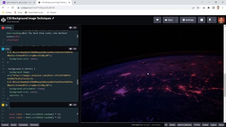Screen dimensions: 226x127
Task: Reload the browser page
Action: coord(13,8)
